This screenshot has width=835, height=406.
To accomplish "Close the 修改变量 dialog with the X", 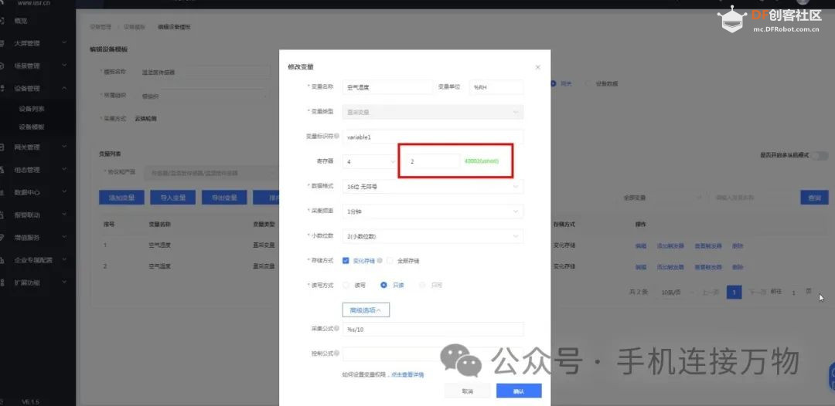I will point(538,67).
